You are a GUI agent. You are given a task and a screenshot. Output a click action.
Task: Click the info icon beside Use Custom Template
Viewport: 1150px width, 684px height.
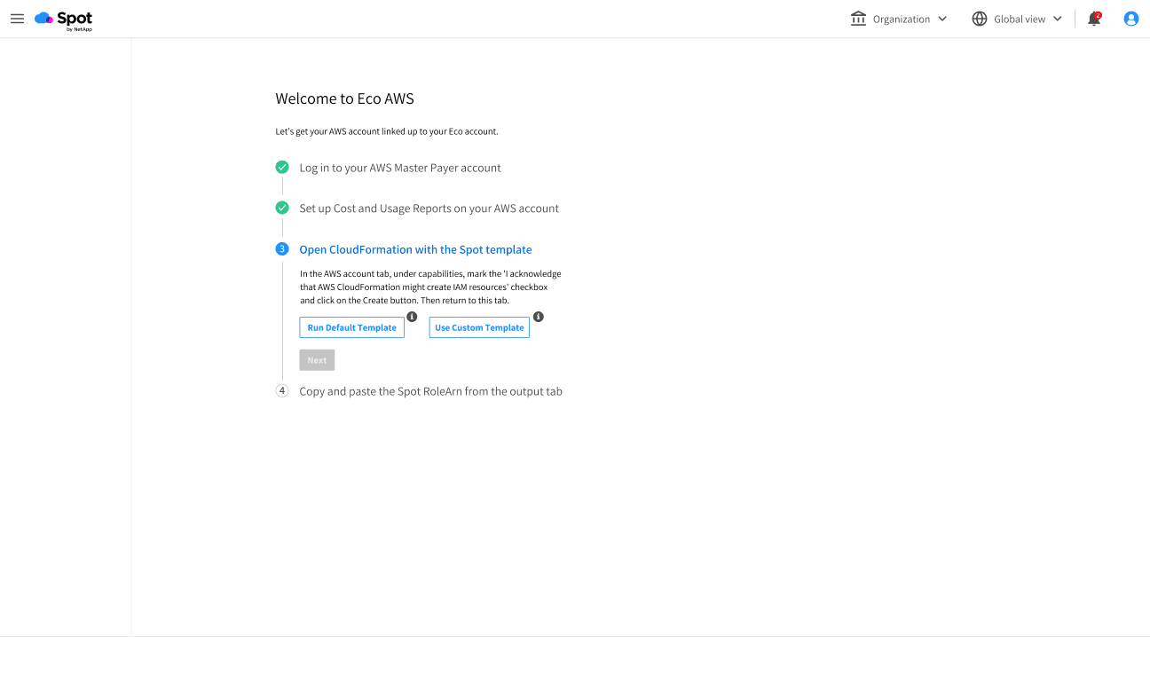pyautogui.click(x=539, y=317)
